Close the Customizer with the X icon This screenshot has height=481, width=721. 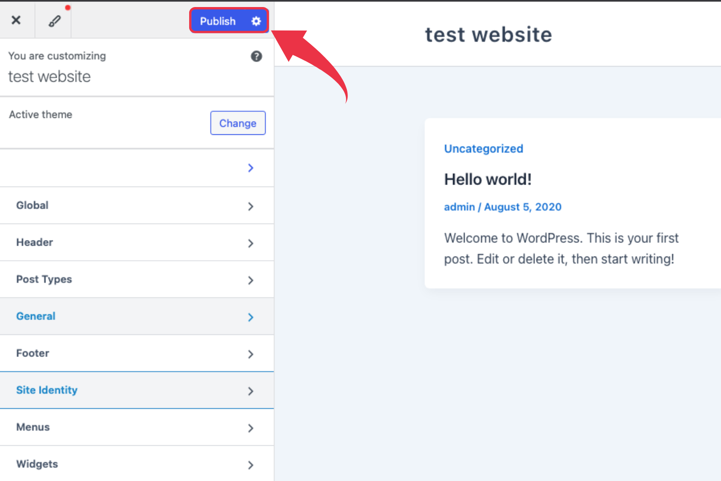[x=16, y=20]
